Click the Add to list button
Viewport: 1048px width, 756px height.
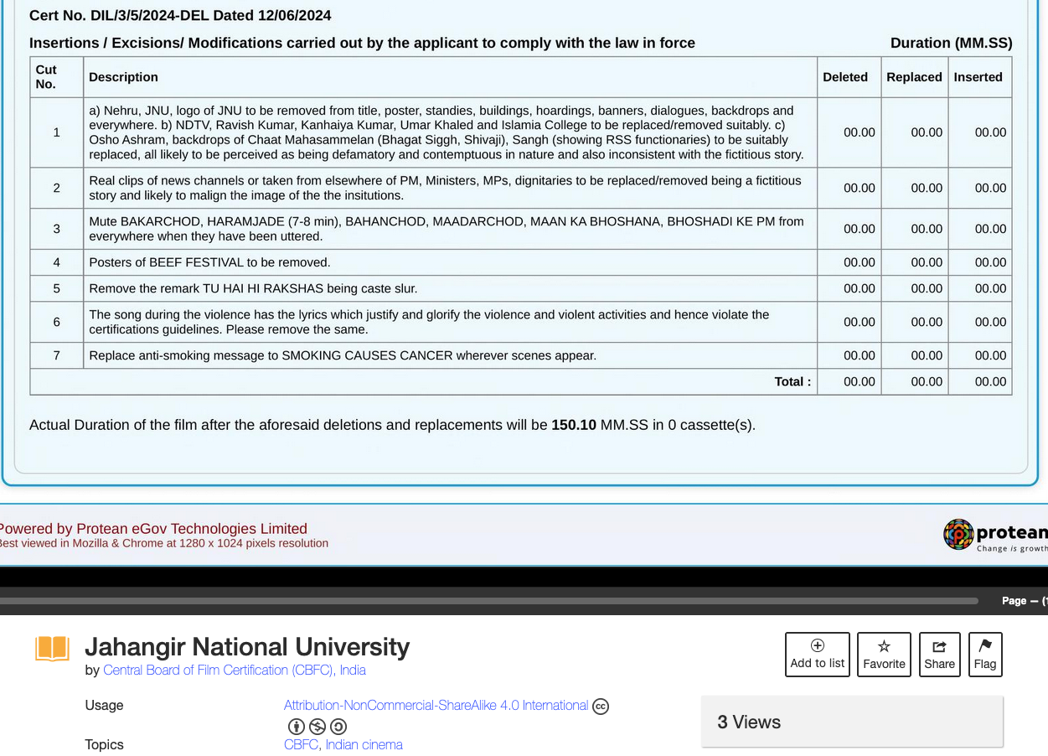(x=817, y=654)
